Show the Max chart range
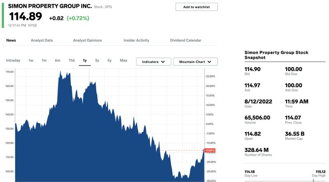Viewport: 329px width, 182px height. (x=124, y=61)
